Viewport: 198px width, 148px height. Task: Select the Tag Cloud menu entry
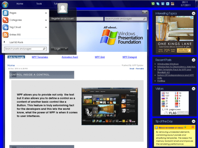pyautogui.click(x=25, y=27)
